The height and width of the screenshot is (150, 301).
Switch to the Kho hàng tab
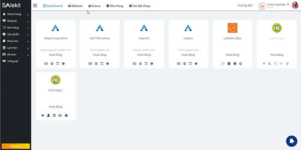(x=114, y=6)
